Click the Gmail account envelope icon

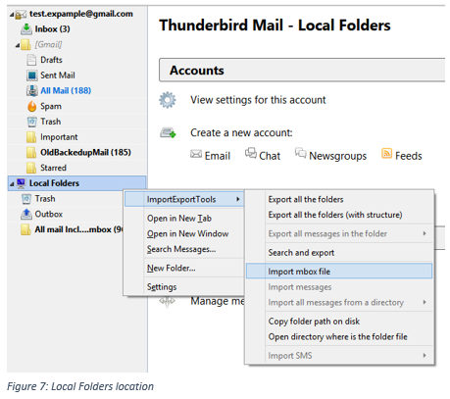click(21, 15)
